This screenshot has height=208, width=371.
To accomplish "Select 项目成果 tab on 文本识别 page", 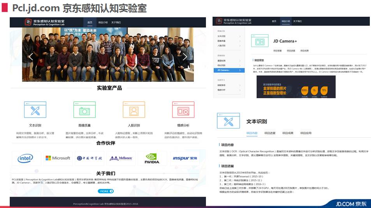I will click(x=288, y=133).
